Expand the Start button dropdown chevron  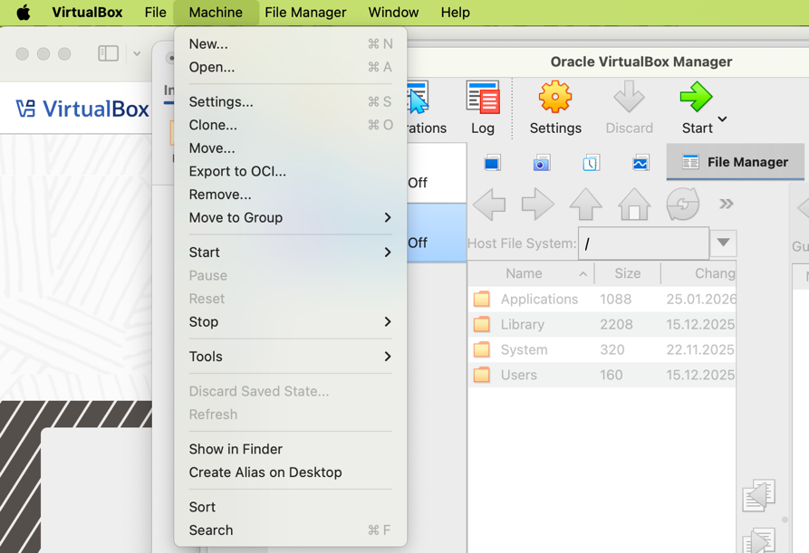pyautogui.click(x=722, y=119)
